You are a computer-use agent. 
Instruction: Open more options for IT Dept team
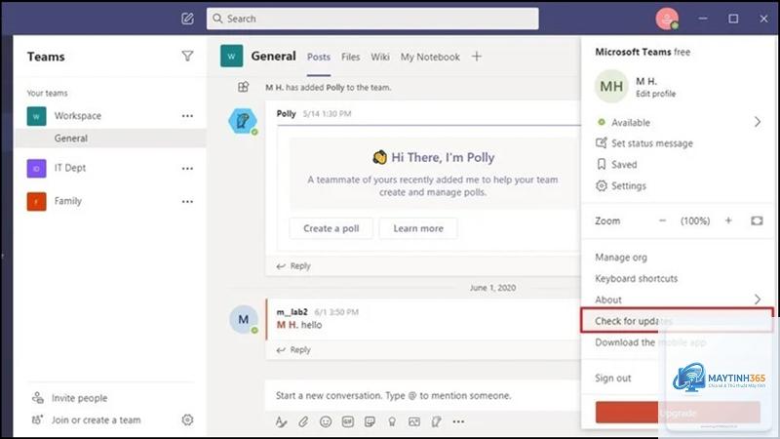pyautogui.click(x=187, y=169)
